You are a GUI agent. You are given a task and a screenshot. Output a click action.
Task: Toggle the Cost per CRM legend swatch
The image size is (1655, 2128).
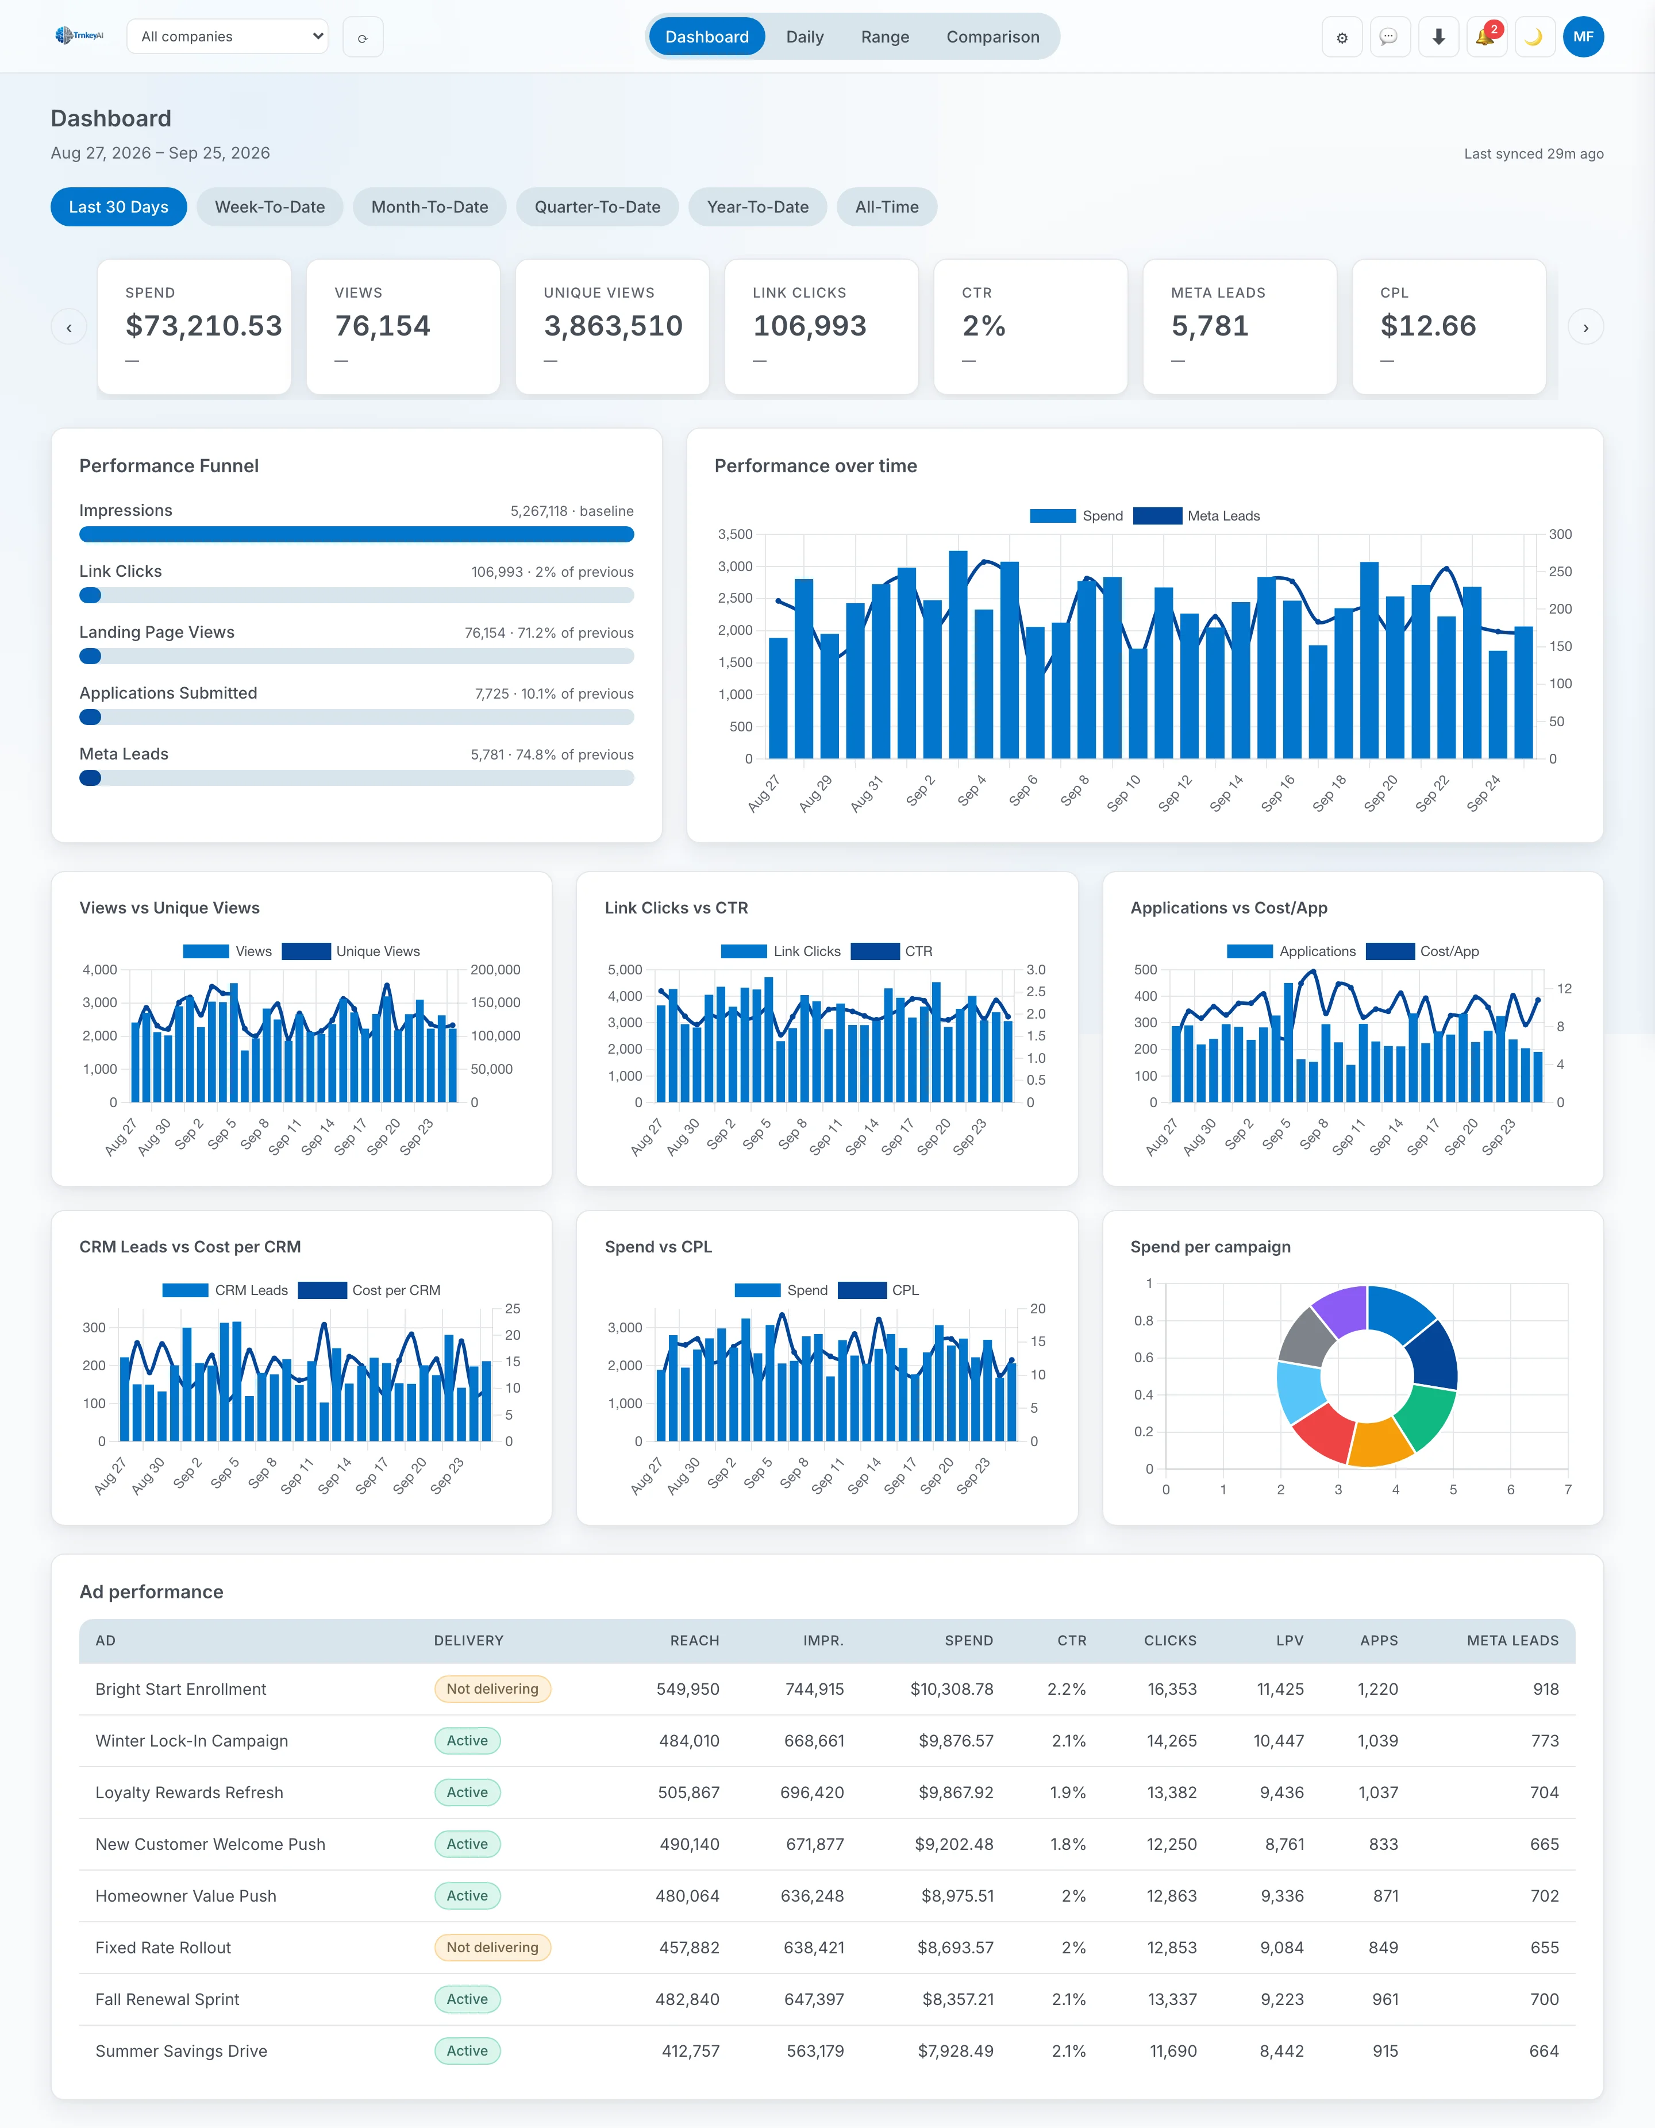point(322,1290)
